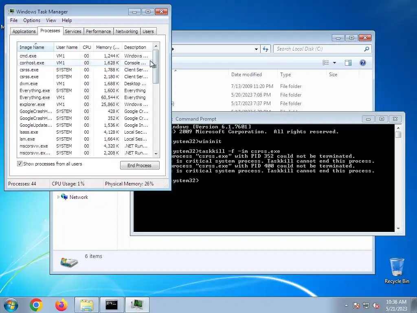
Task: Click the taskbar clock showing 10:36 AM
Action: (396, 305)
